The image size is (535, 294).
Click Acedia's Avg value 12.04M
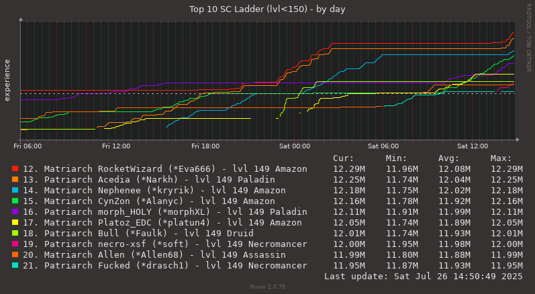(454, 179)
